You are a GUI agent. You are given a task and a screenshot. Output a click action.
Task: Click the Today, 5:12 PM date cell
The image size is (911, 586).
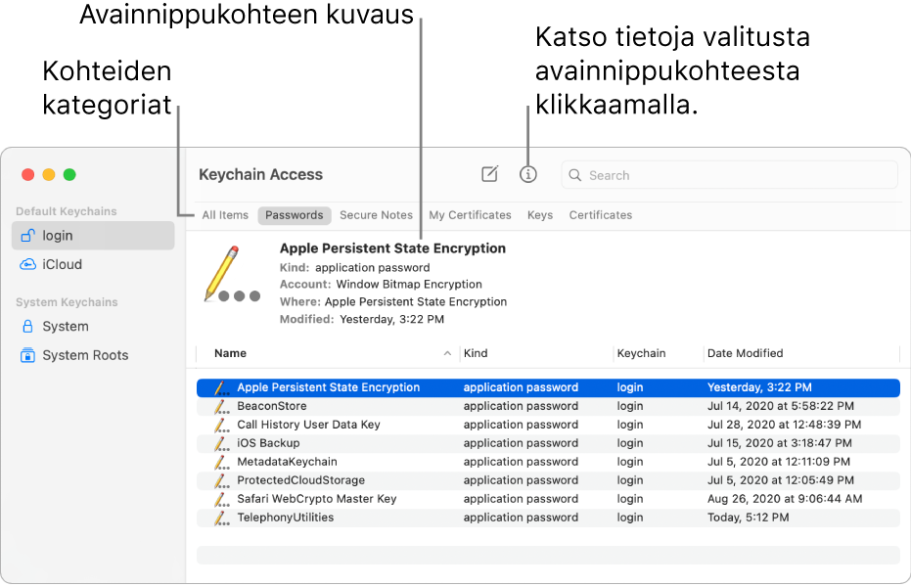748,518
